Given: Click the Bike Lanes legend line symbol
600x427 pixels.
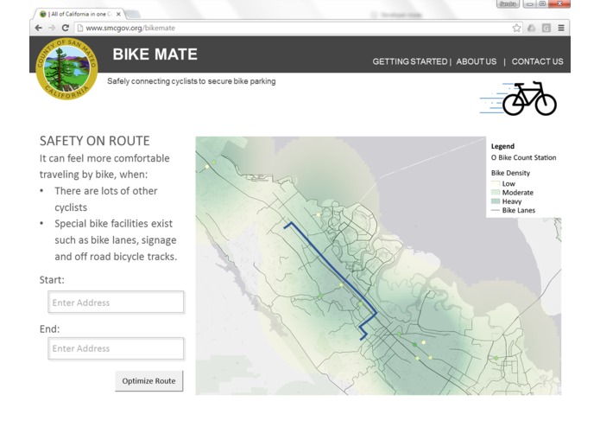Looking at the screenshot, I should coord(496,210).
